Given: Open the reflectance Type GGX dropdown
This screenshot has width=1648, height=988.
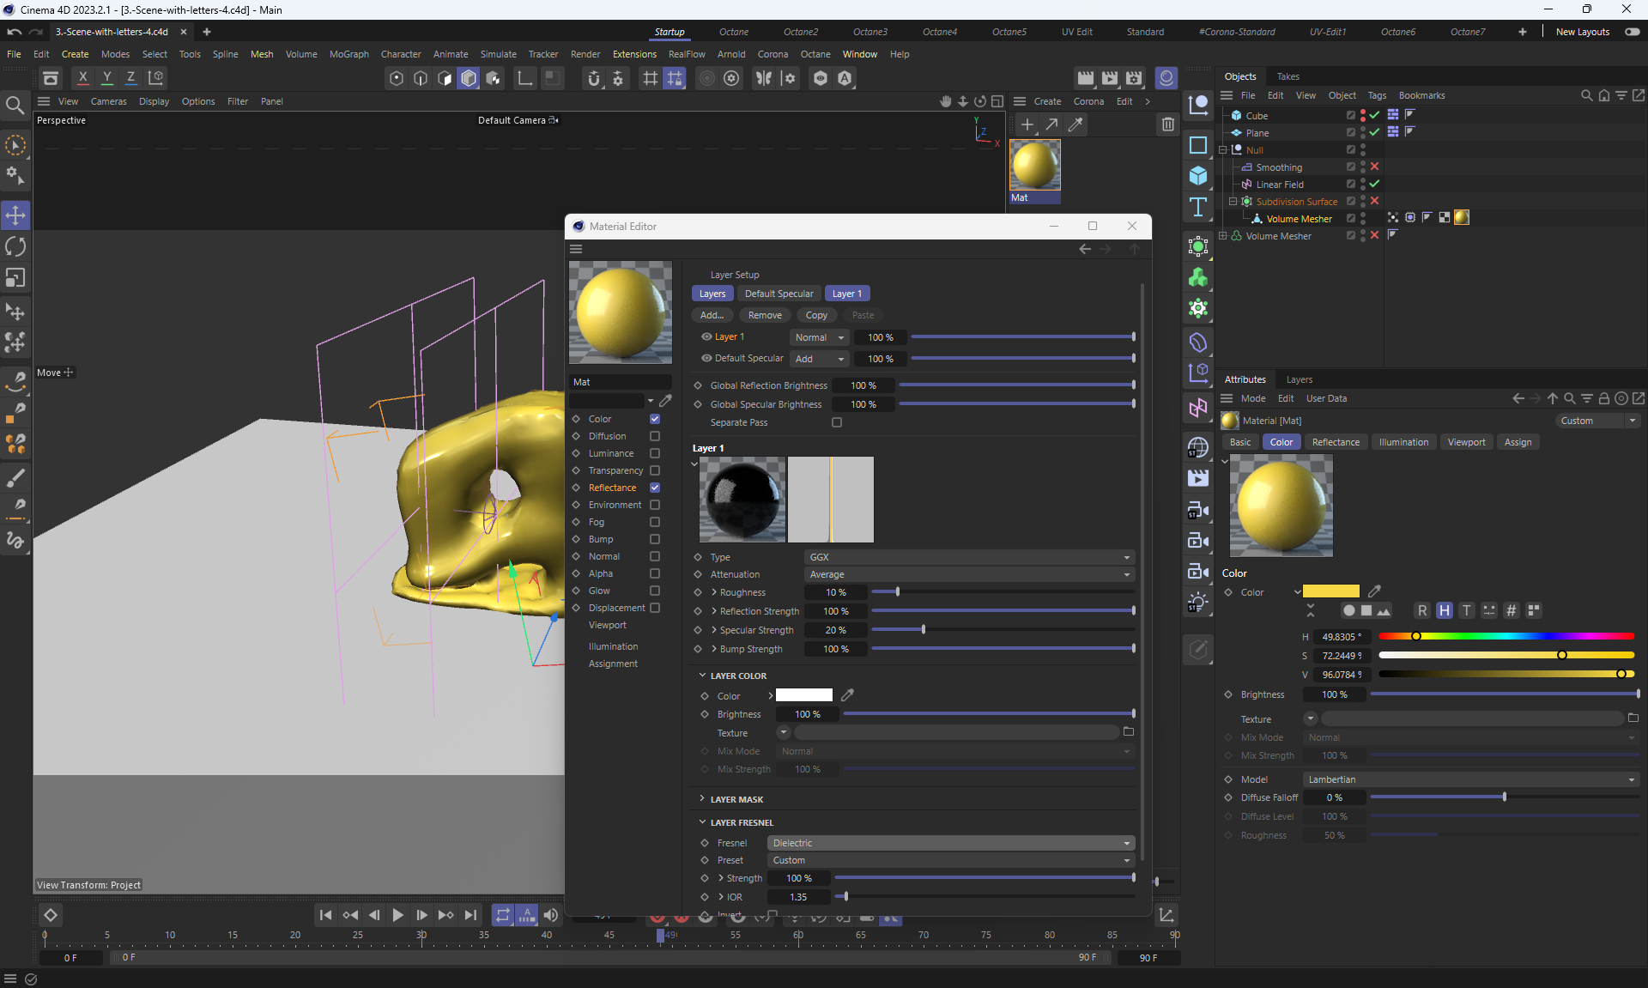Looking at the screenshot, I should 970,557.
